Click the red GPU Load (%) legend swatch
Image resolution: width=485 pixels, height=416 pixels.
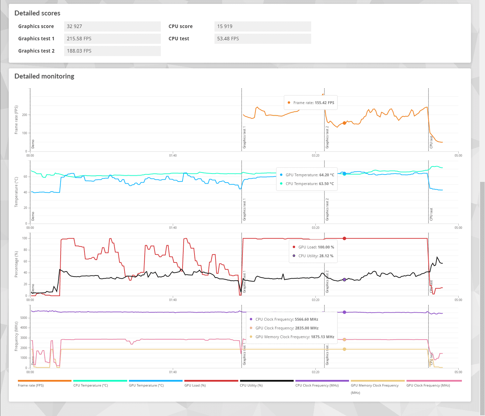212,381
